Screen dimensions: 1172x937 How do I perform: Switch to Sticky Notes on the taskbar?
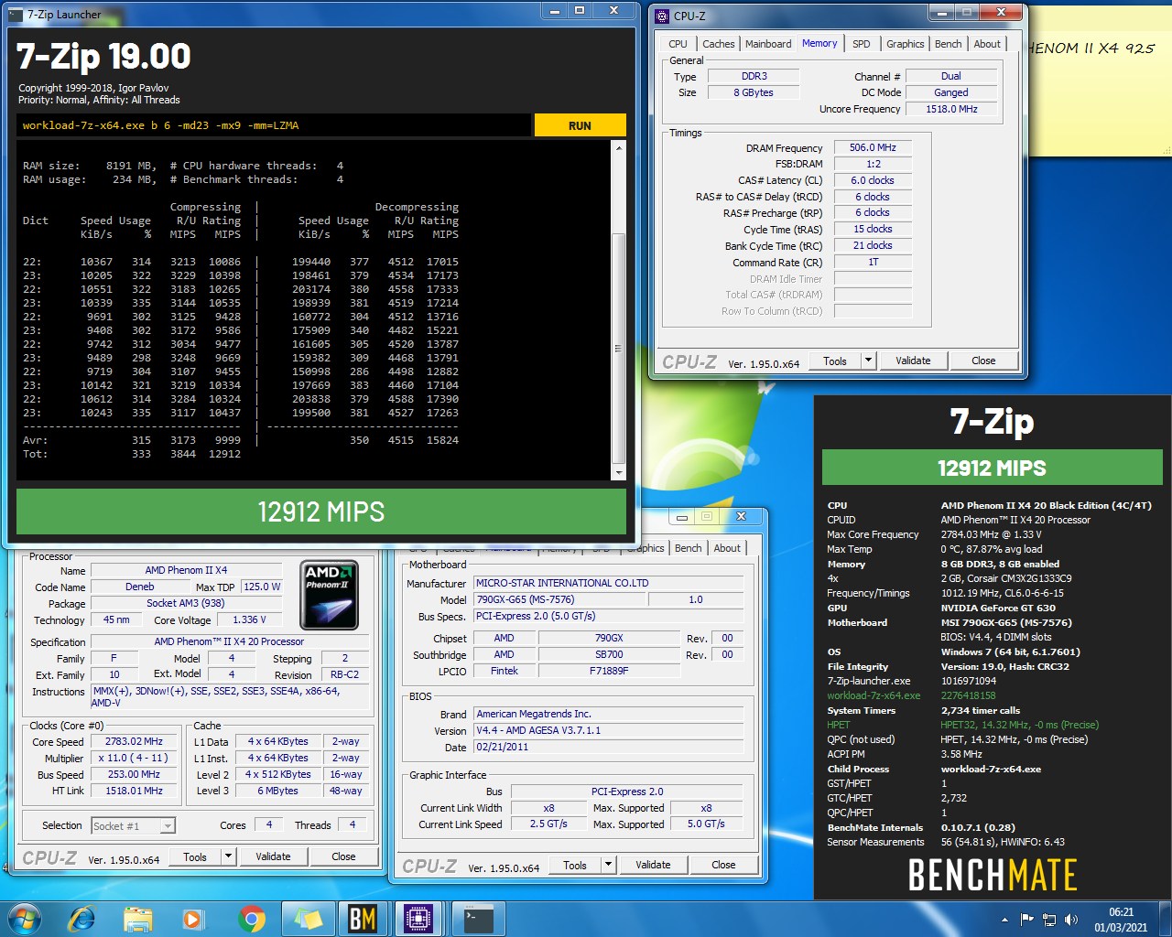(x=308, y=918)
